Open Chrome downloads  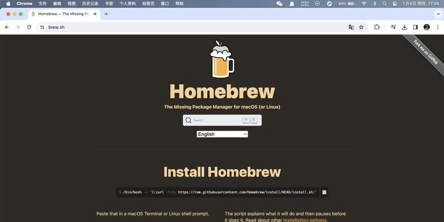(405, 27)
